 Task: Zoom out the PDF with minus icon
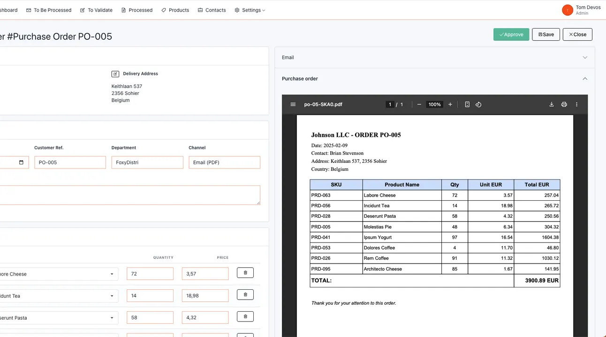(419, 104)
